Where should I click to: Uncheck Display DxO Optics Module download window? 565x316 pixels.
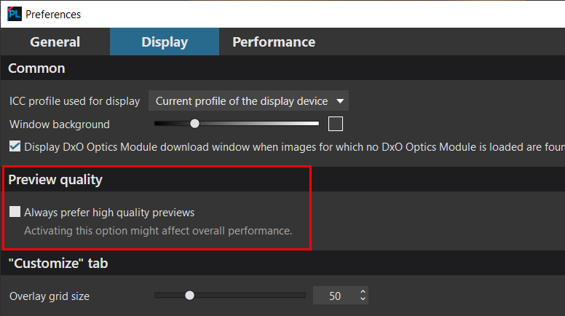(x=15, y=146)
